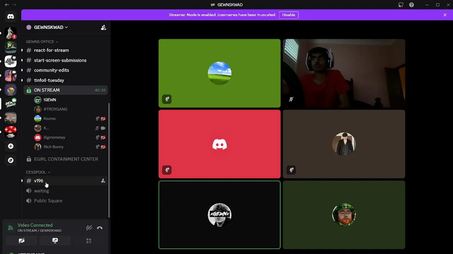Open the help question mark icon

(x=411, y=5)
